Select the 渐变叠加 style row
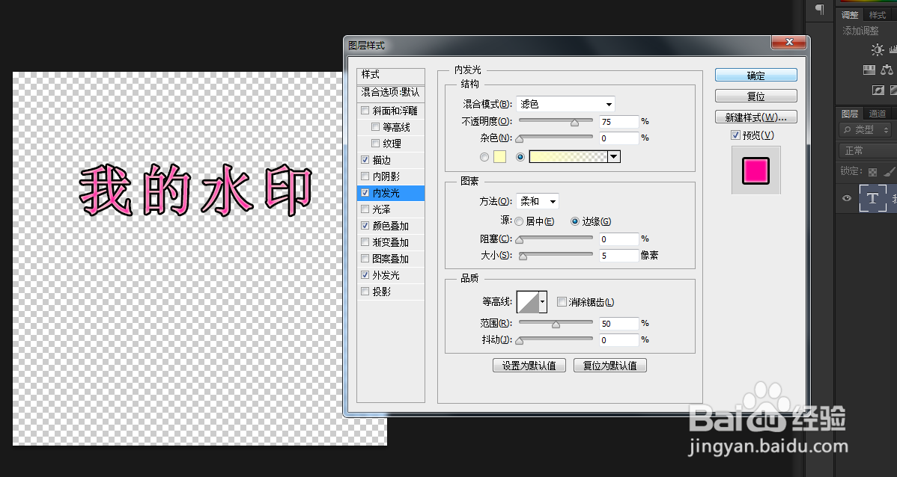 pos(391,242)
